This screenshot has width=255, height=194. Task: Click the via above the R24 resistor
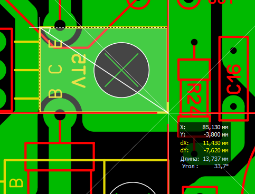194,42
